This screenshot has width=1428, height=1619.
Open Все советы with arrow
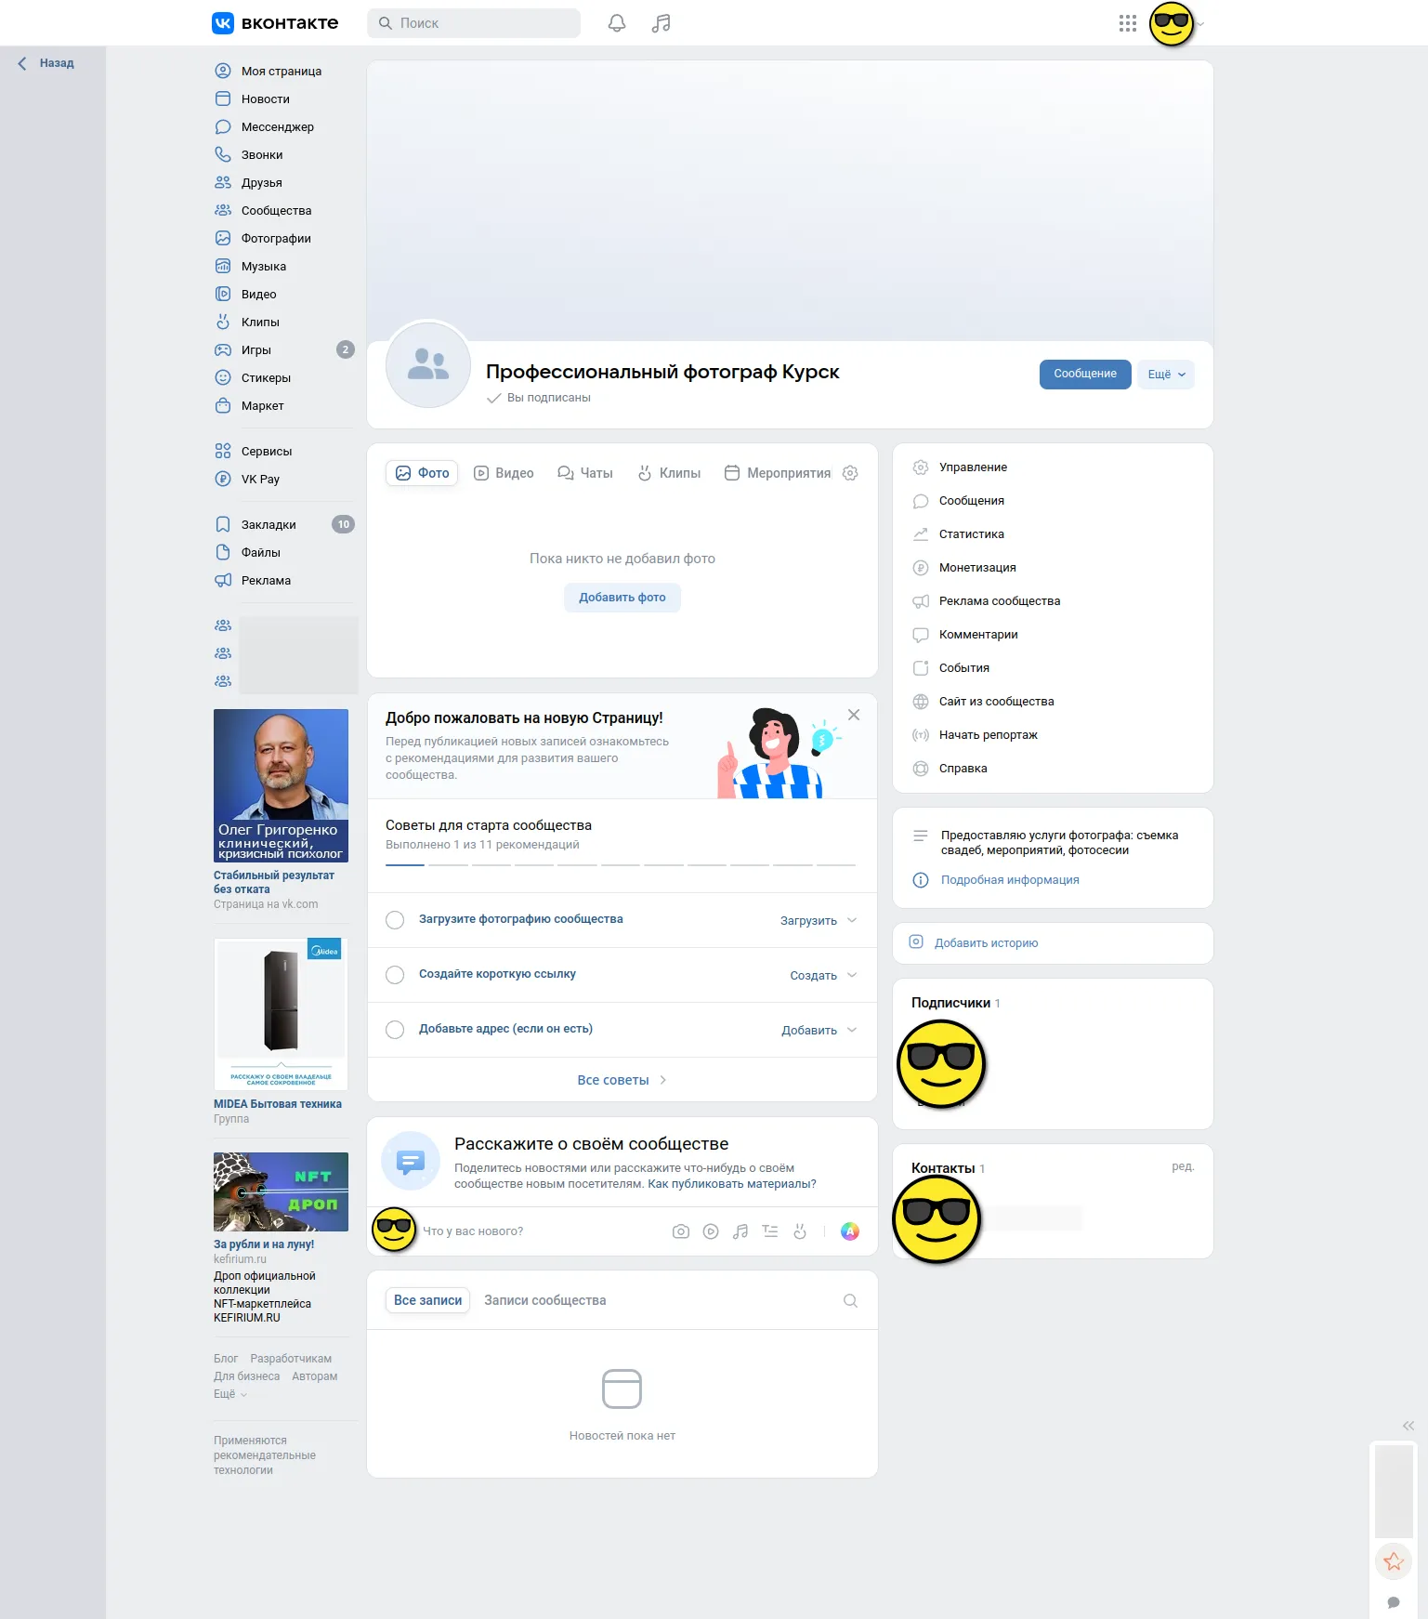coord(622,1080)
